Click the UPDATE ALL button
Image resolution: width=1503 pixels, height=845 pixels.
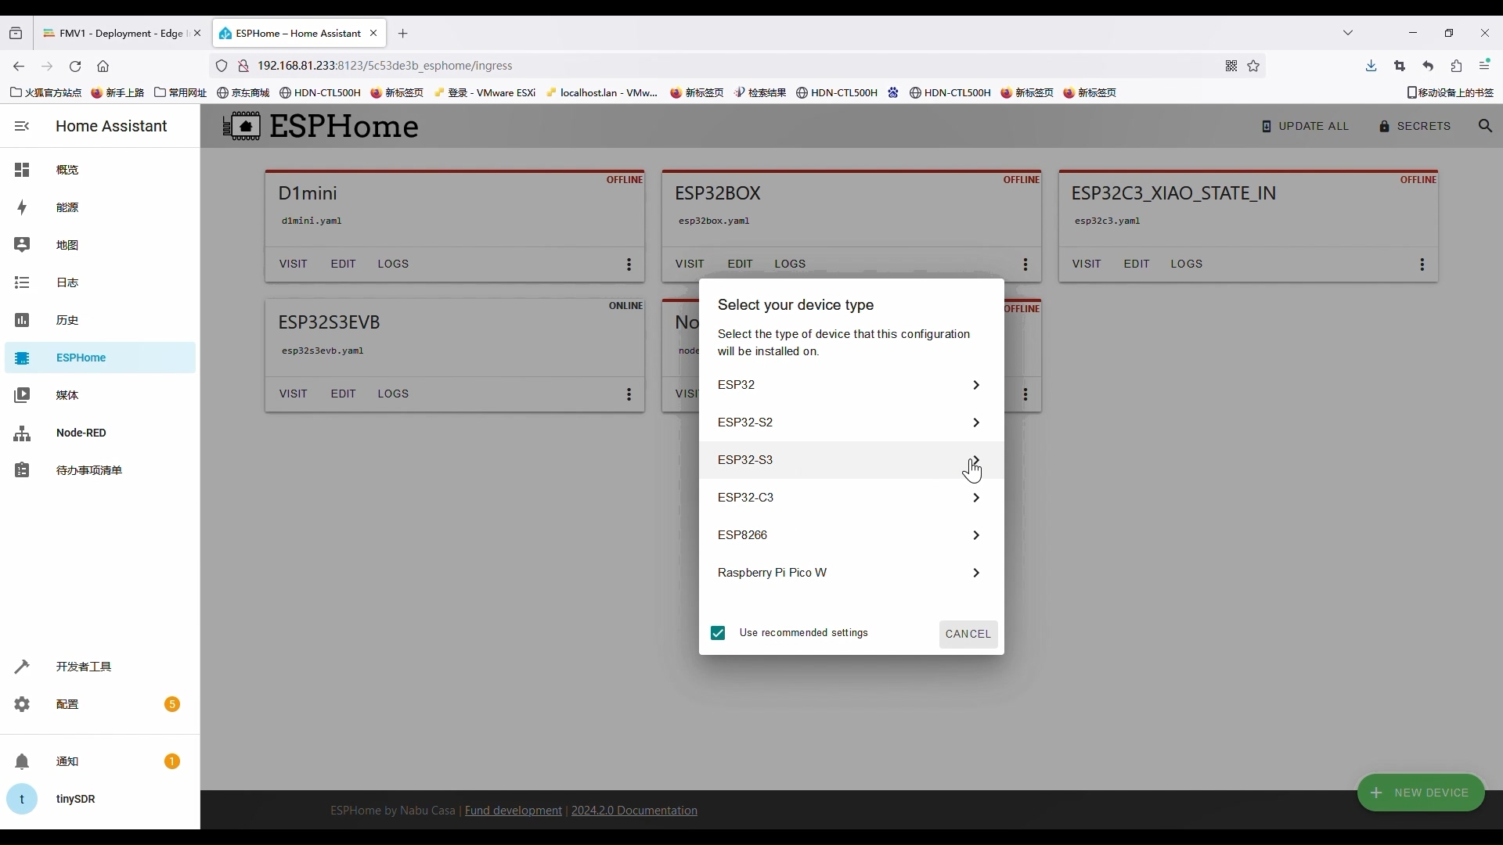1305,126
